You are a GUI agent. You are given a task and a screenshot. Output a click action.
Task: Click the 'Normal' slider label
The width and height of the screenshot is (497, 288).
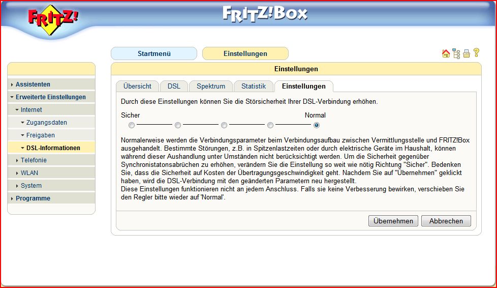[x=315, y=116]
